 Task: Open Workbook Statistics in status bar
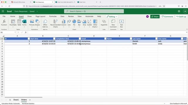click(28, 104)
